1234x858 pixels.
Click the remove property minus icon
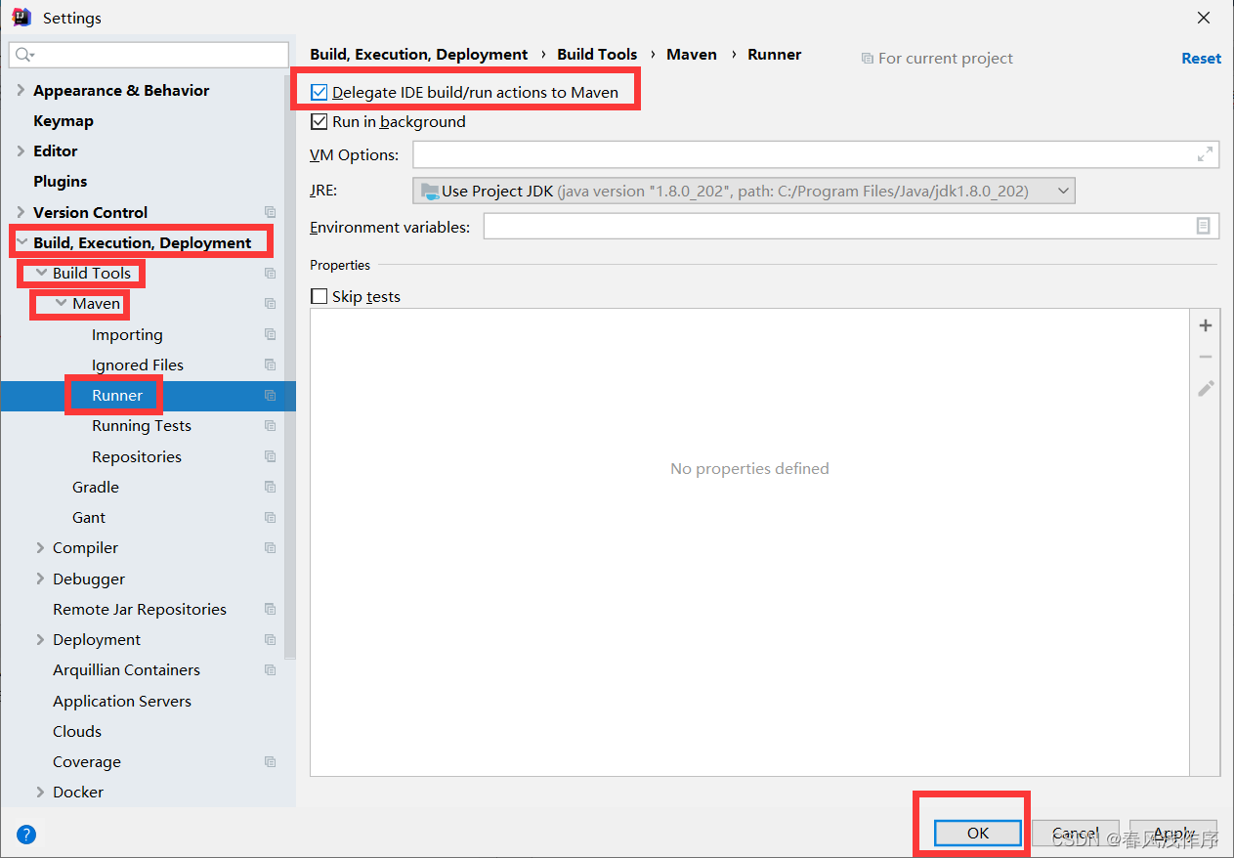coord(1206,357)
